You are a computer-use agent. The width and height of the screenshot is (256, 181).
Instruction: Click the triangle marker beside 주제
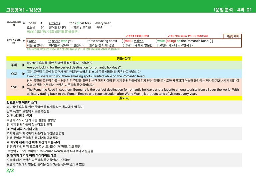tap(24, 65)
